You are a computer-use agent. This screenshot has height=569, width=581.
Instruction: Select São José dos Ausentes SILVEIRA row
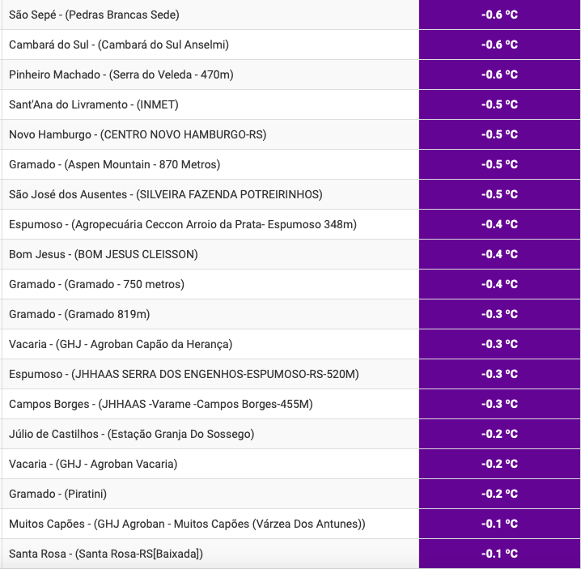click(290, 194)
